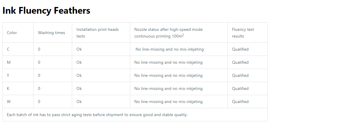Select the Color column header cell
Screen dimensions: 343x128
pos(18,33)
